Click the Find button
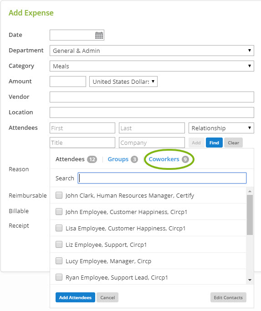The image size is (261, 311). (x=214, y=143)
